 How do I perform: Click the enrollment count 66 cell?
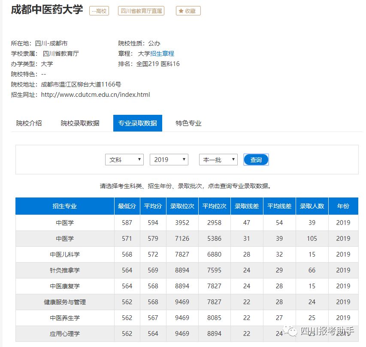coord(312,270)
